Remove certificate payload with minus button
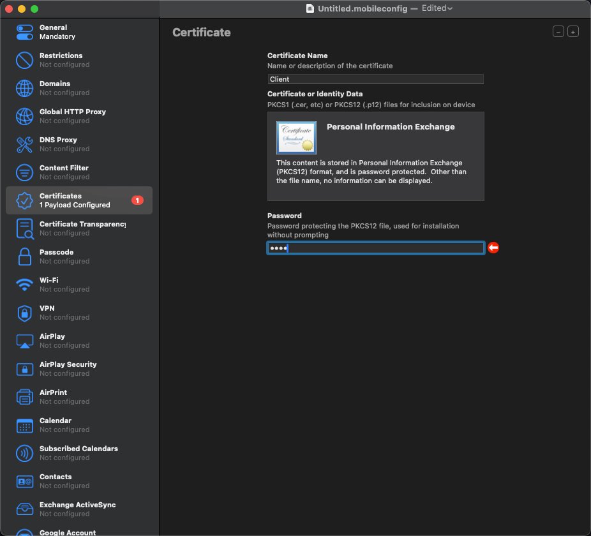The height and width of the screenshot is (536, 591). [x=558, y=32]
